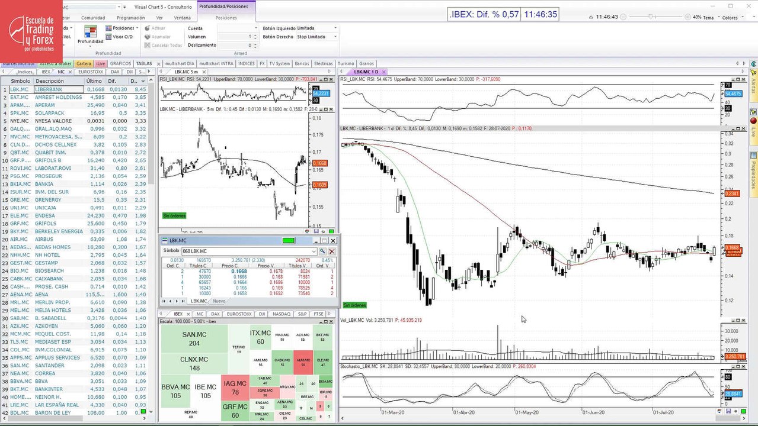The width and height of the screenshot is (758, 426).
Task: Open the Visor O/D tool
Action: pos(119,37)
